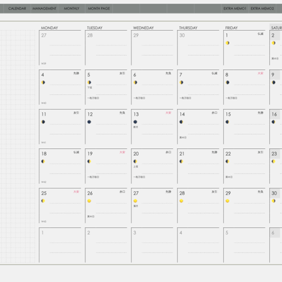Open the day page for date number 11
Screen dimensions: 282x282
(x=44, y=114)
